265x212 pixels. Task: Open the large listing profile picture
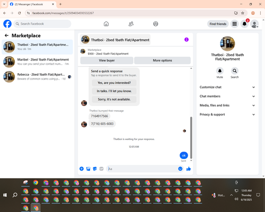point(227,43)
